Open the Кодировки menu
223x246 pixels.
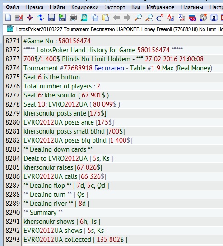[x=85, y=7]
